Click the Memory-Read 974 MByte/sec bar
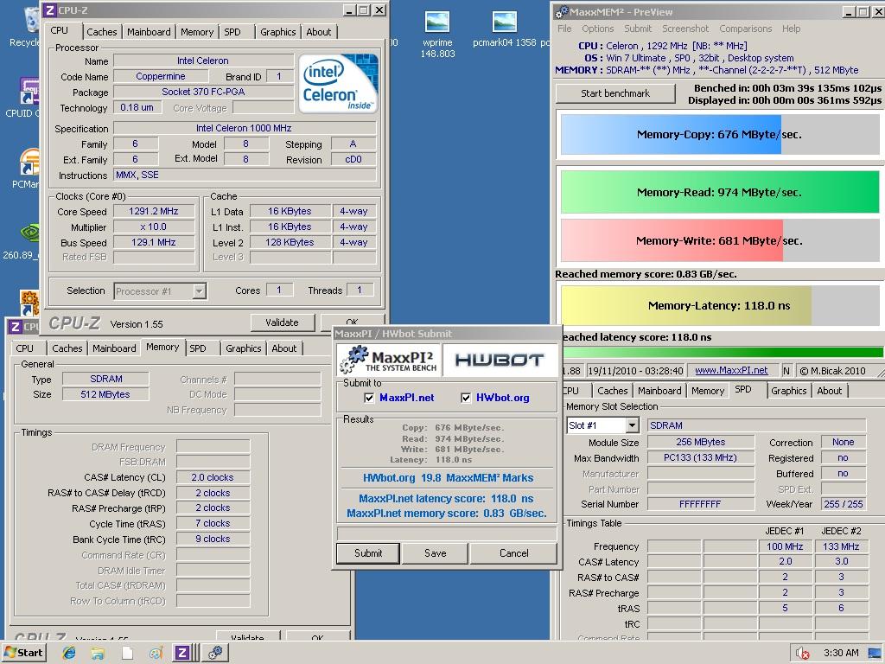The width and height of the screenshot is (885, 664). click(x=720, y=192)
